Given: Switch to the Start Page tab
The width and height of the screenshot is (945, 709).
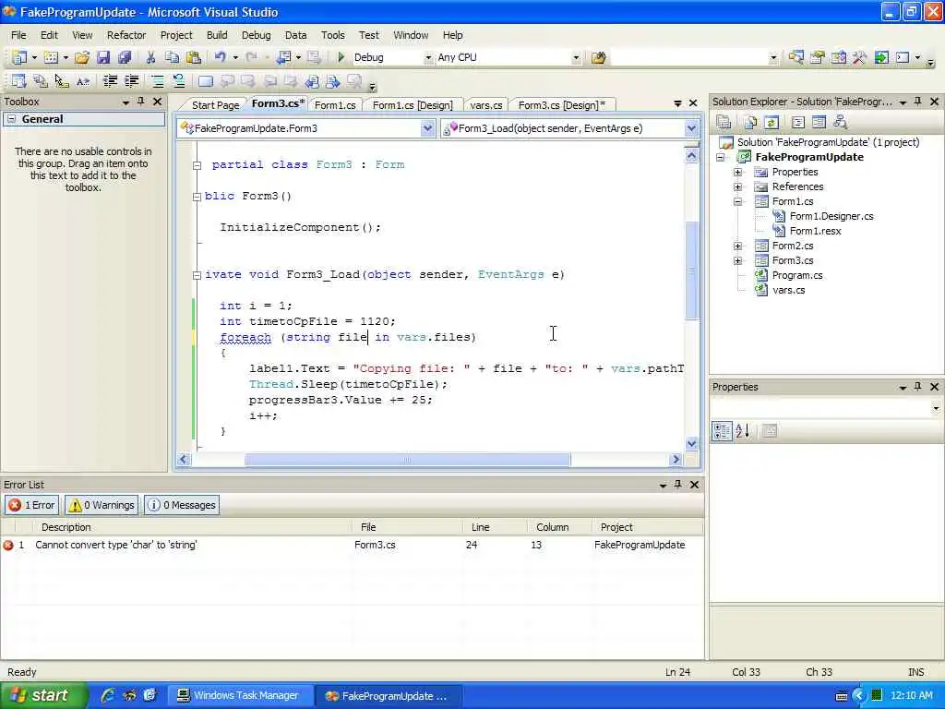Looking at the screenshot, I should pyautogui.click(x=215, y=105).
